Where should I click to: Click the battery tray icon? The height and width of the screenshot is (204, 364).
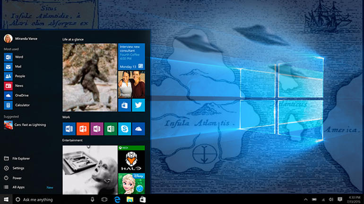coord(314,199)
